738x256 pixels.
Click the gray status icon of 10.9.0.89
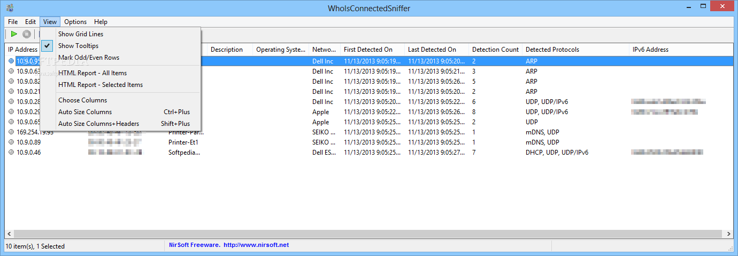[11, 142]
